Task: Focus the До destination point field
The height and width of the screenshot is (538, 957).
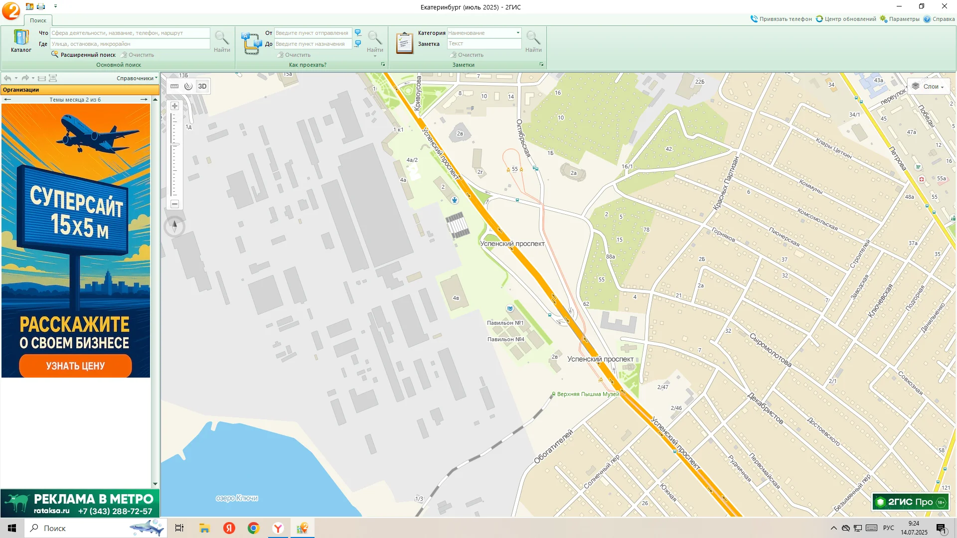Action: (x=313, y=44)
